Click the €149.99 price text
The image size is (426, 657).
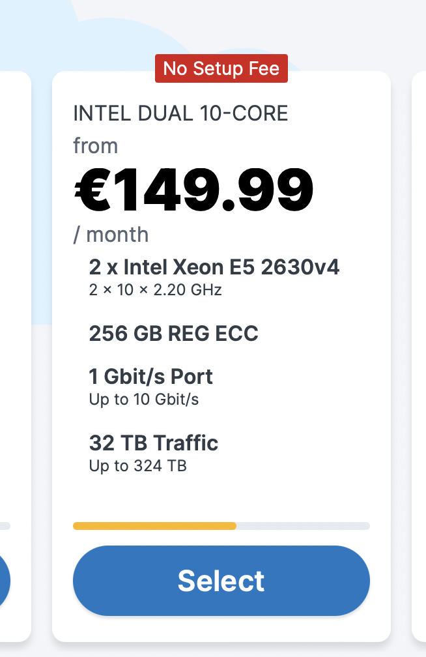coord(193,190)
